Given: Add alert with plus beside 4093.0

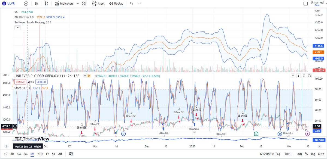Looking at the screenshot, I should [x=15, y=126].
